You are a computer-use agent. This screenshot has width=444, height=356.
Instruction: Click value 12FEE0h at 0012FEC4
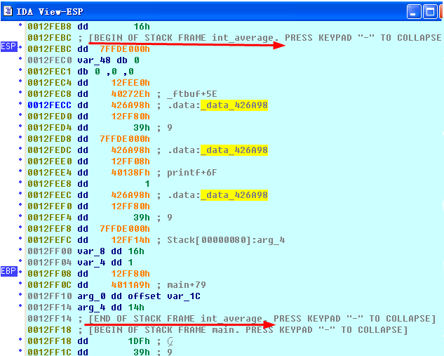(130, 83)
